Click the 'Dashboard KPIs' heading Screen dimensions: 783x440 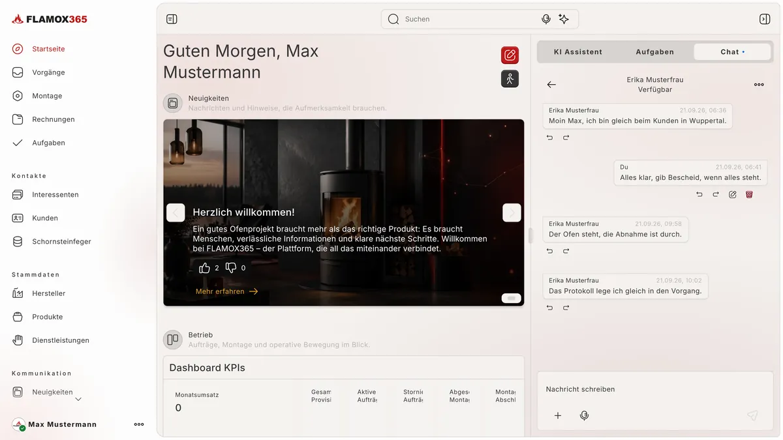[x=207, y=368]
